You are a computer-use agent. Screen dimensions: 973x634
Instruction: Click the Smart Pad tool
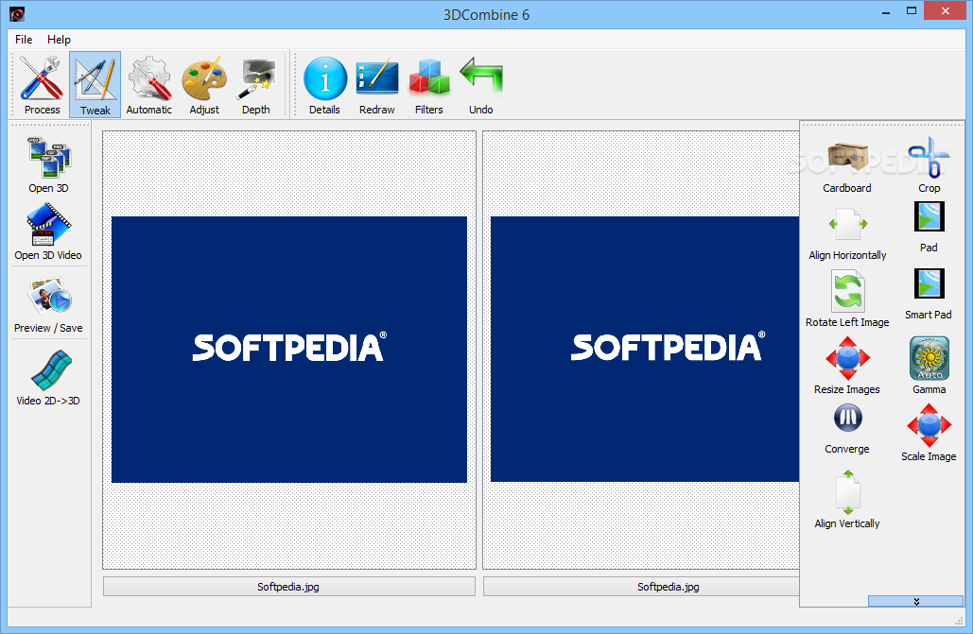click(x=929, y=294)
